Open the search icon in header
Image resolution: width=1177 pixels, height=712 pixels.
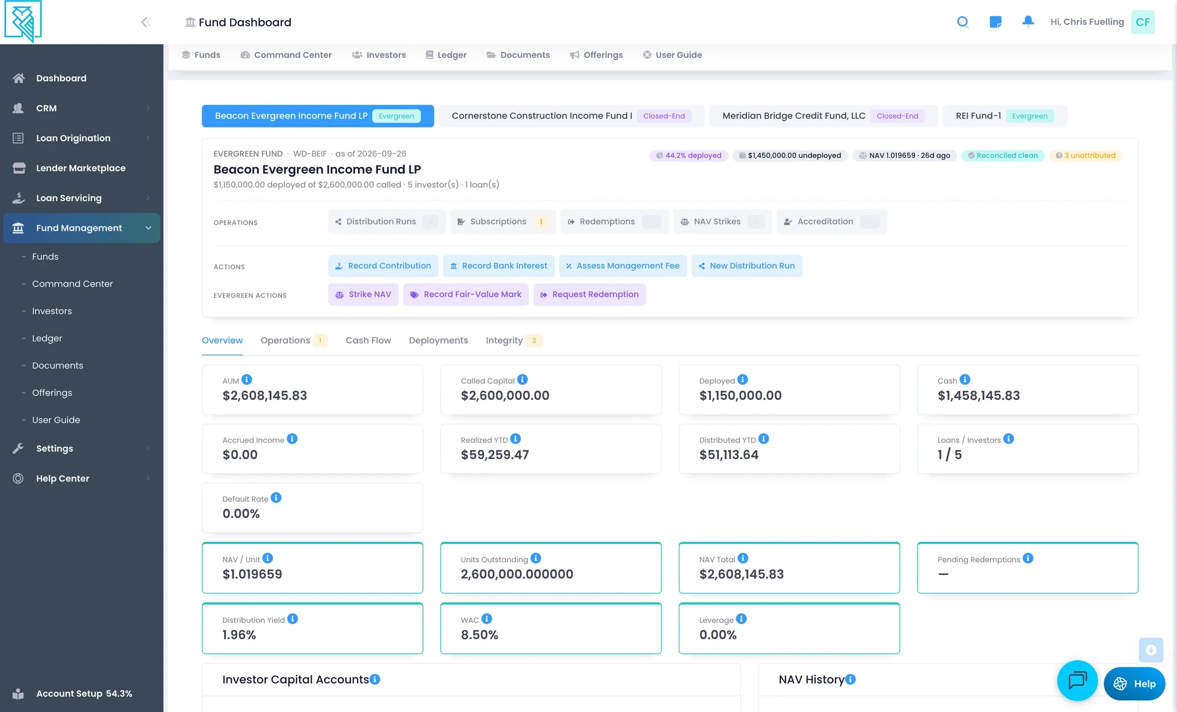point(963,22)
